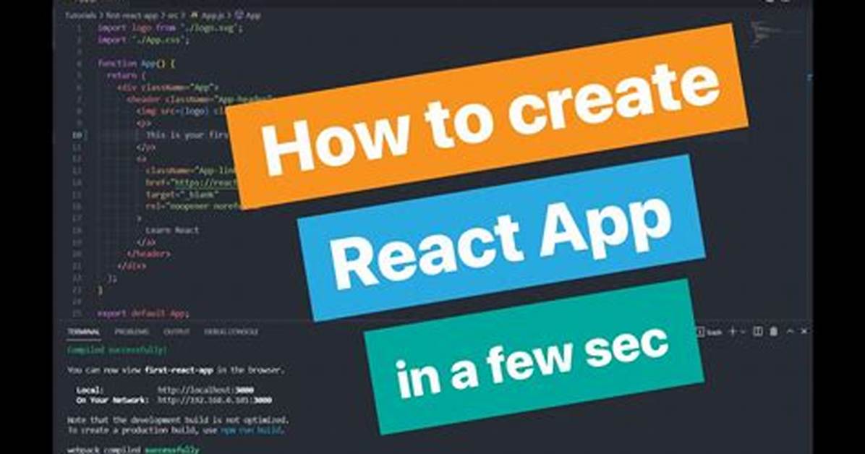Click the 'Compiled successfully!' terminal message

[x=116, y=350]
